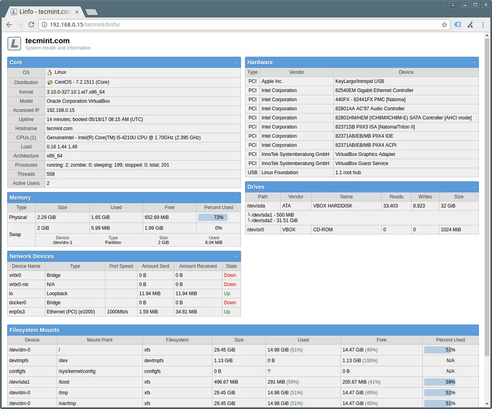Collapse the Drives panel
This screenshot has width=492, height=409.
(x=474, y=187)
